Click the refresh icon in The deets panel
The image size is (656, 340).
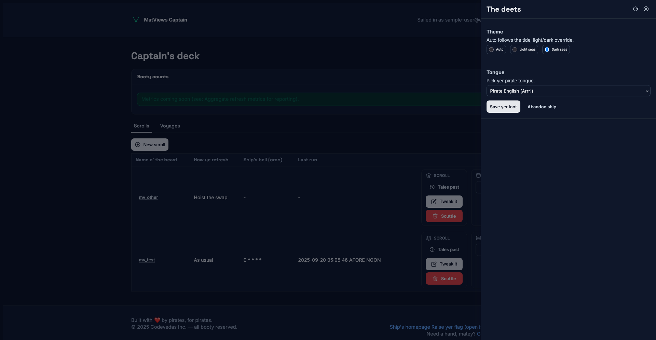[x=635, y=9]
